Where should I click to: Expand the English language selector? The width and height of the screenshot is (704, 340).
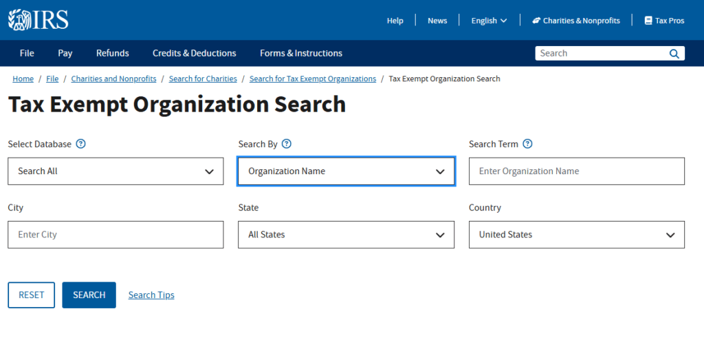[489, 21]
